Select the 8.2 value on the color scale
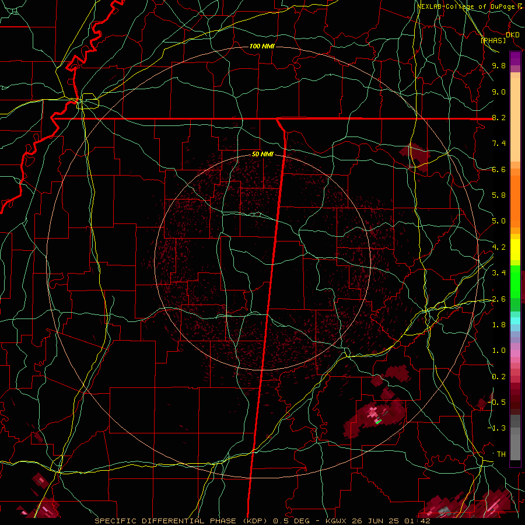Viewport: 525px width, 525px height. pyautogui.click(x=499, y=117)
